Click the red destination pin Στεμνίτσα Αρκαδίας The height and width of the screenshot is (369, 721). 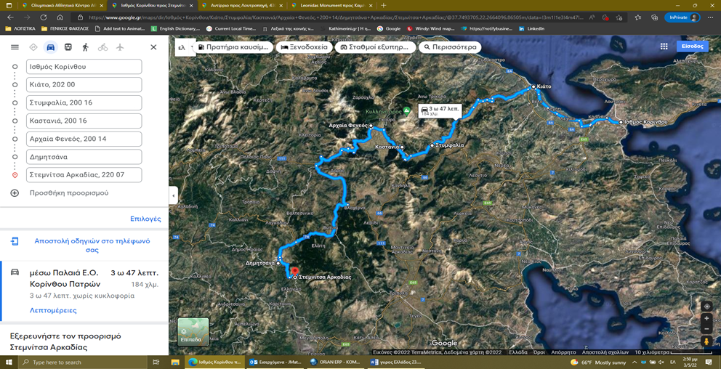[x=295, y=272]
